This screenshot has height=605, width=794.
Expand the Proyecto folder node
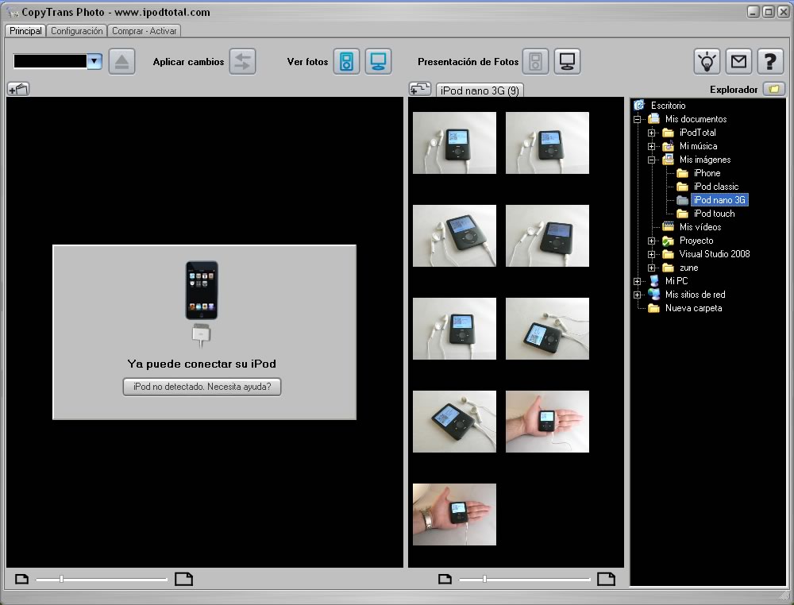point(652,241)
